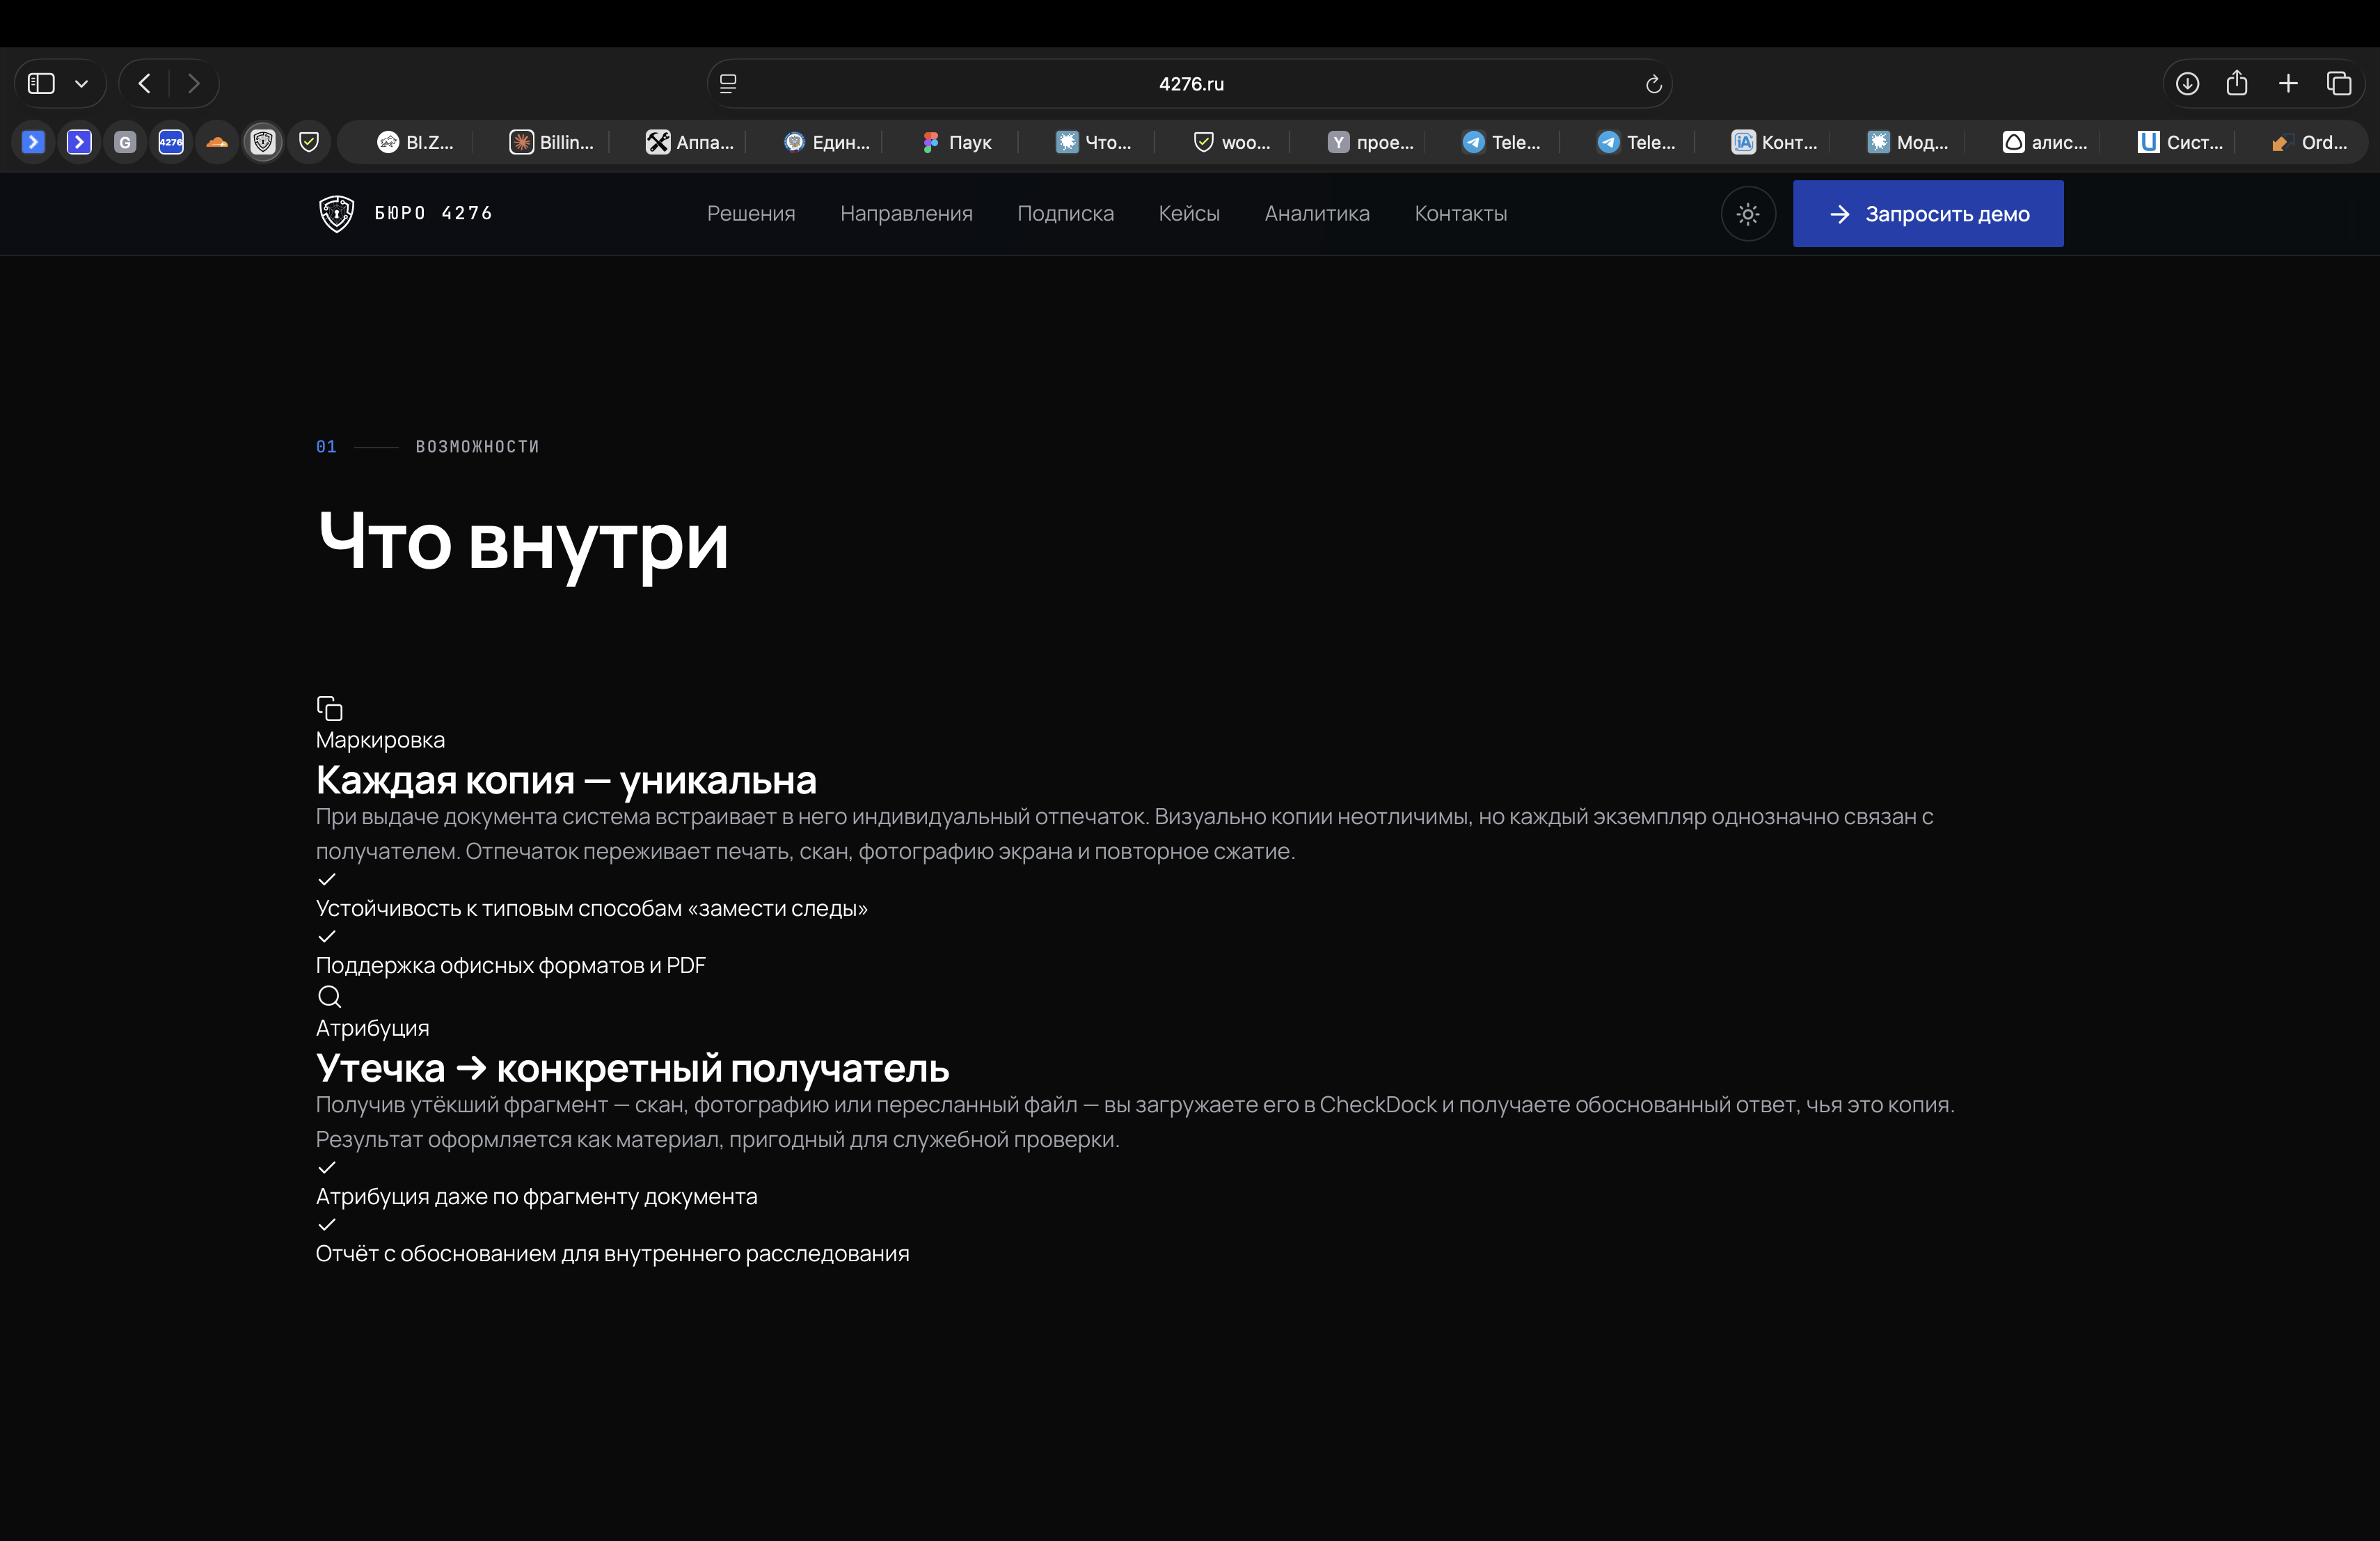
Task: Open the Аналитика menu item
Action: pyautogui.click(x=1317, y=213)
